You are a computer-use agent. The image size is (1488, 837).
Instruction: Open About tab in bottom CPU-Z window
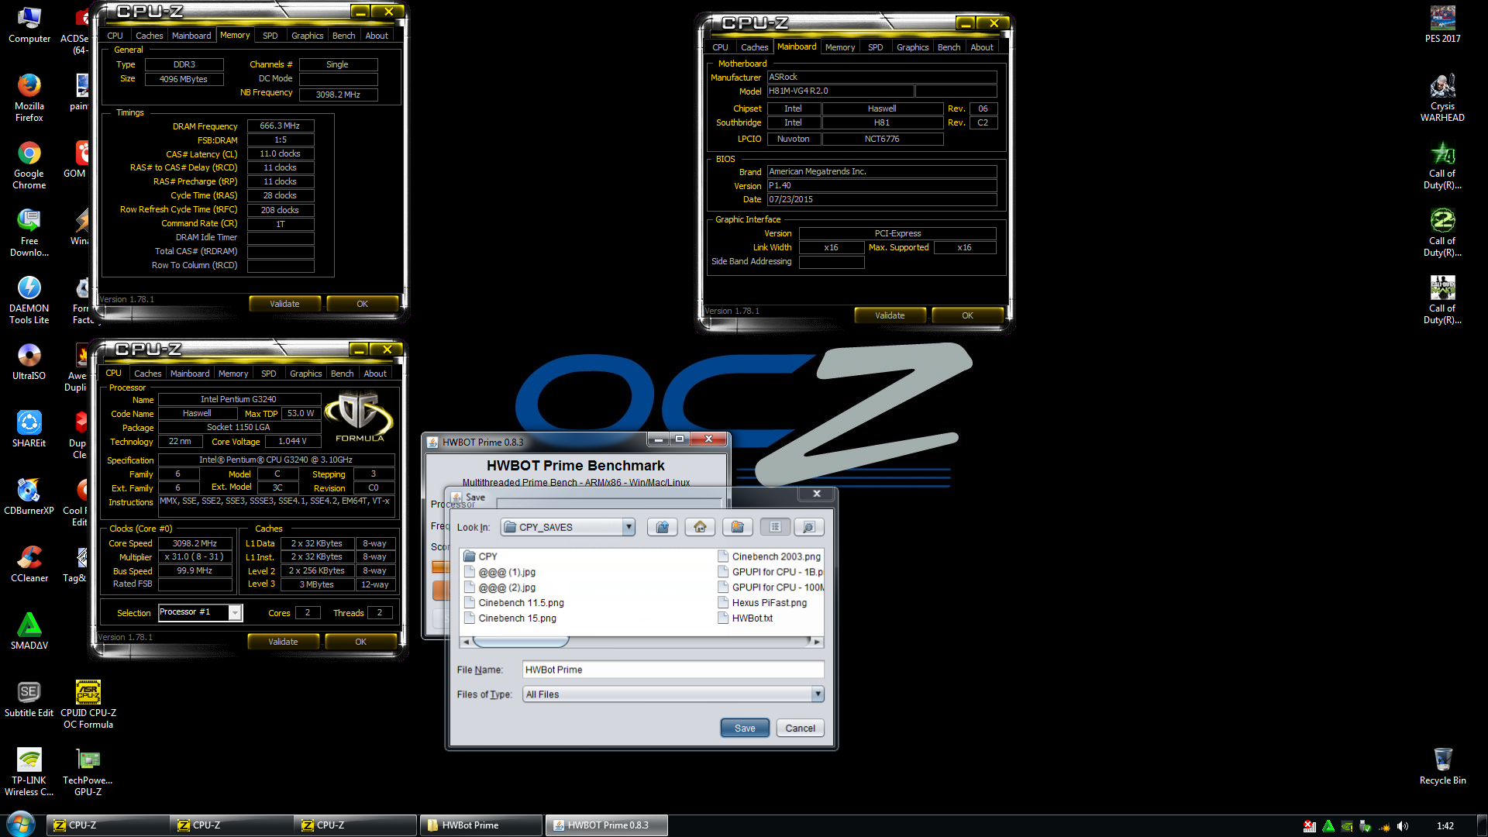[x=375, y=374]
